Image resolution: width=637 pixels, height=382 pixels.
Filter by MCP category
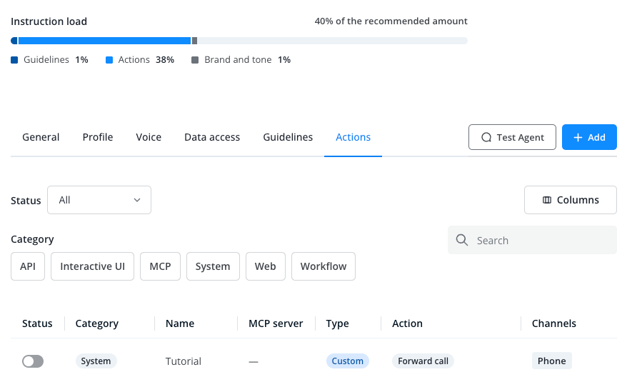(160, 266)
